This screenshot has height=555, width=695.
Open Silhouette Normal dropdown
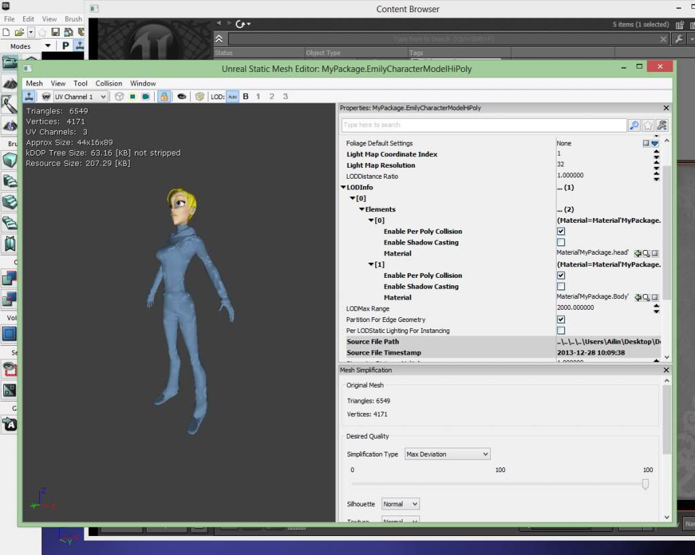(x=400, y=504)
